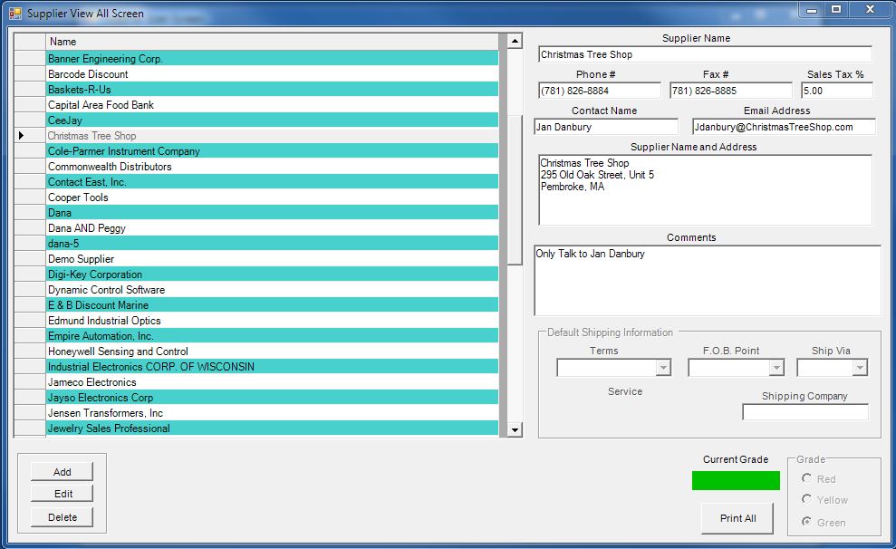Click the Sales Tax % field
The width and height of the screenshot is (896, 549).
837,91
